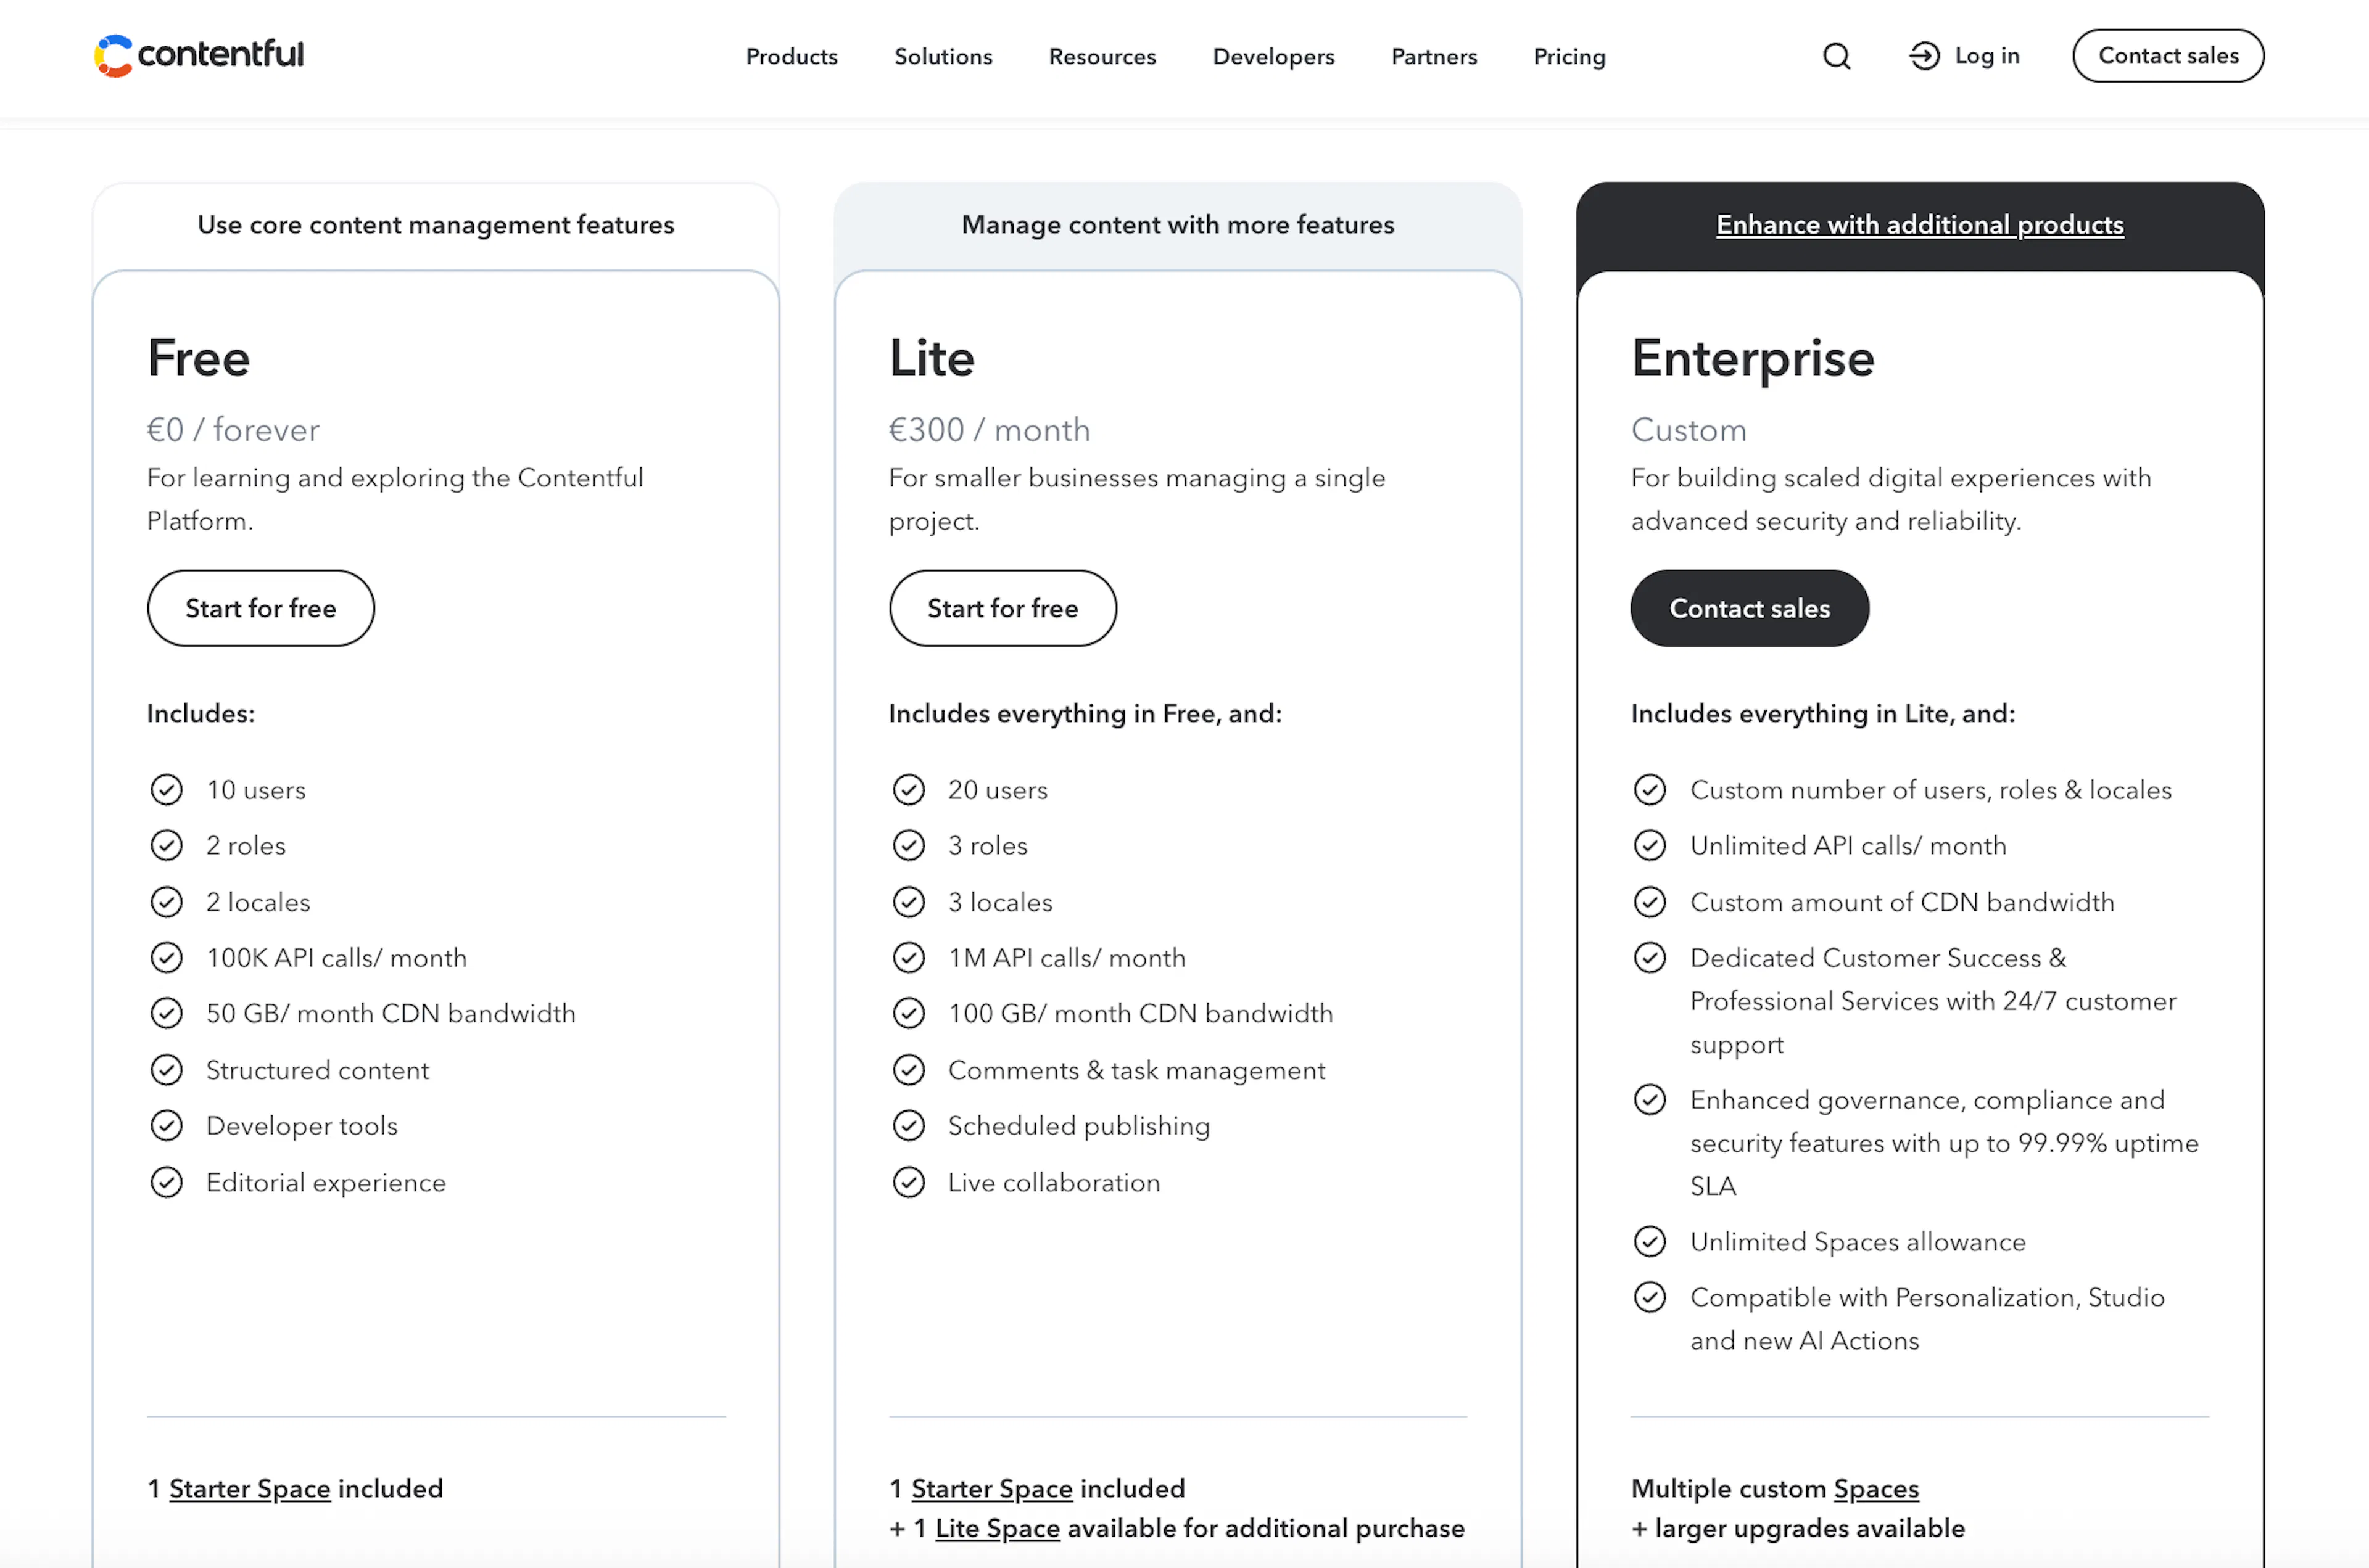Click check icon beside Structured content
This screenshot has height=1568, width=2369.
click(166, 1070)
